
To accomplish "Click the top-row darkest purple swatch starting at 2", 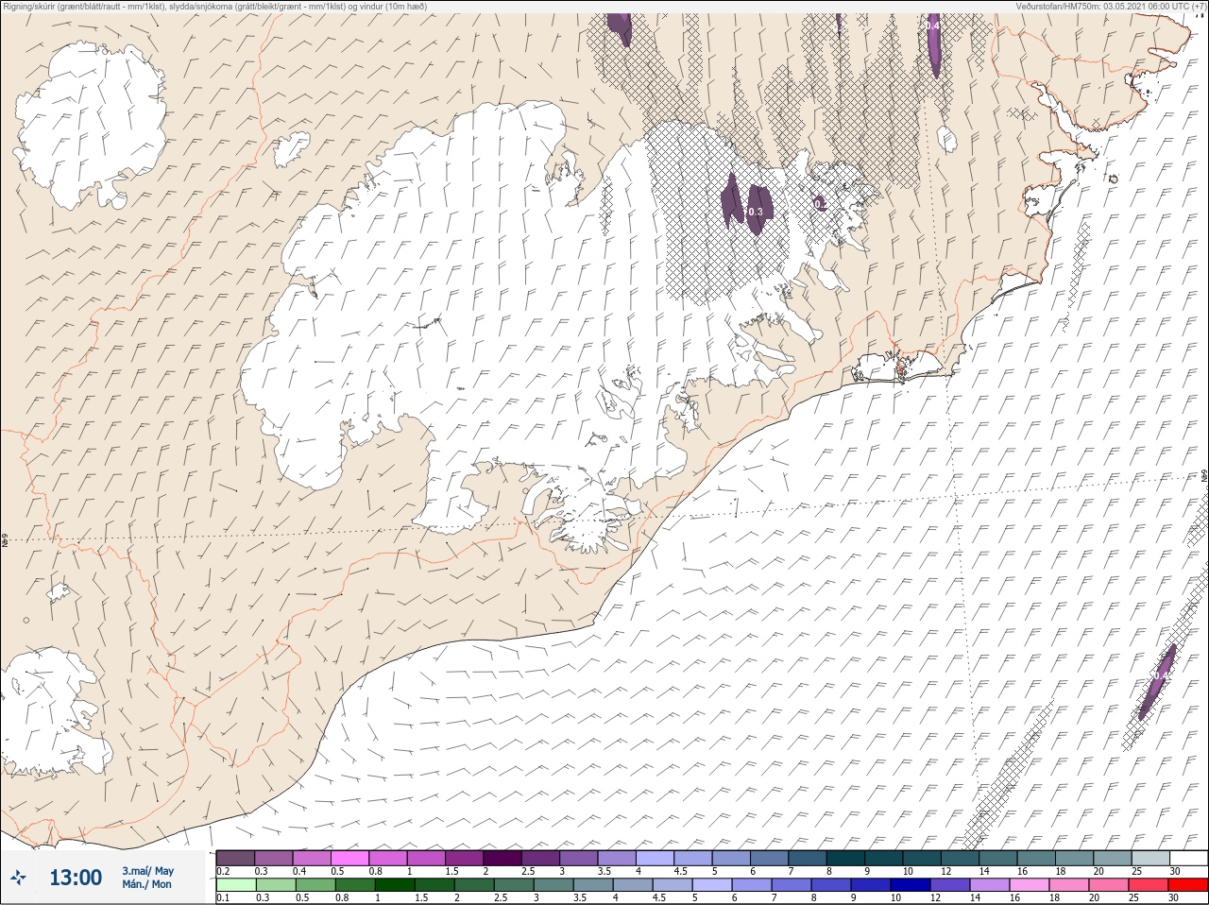I will point(502,858).
